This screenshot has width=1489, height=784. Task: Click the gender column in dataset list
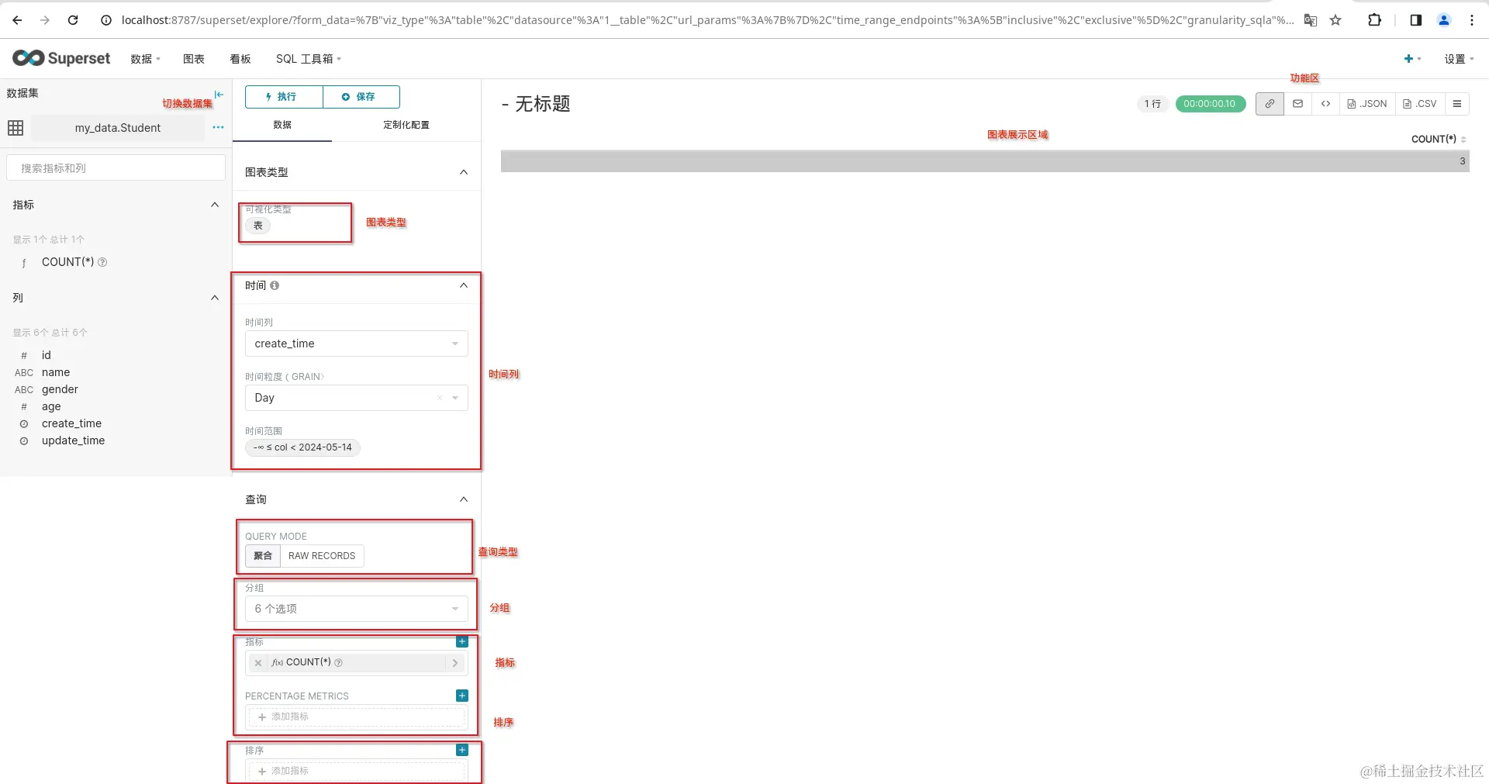[x=60, y=389]
